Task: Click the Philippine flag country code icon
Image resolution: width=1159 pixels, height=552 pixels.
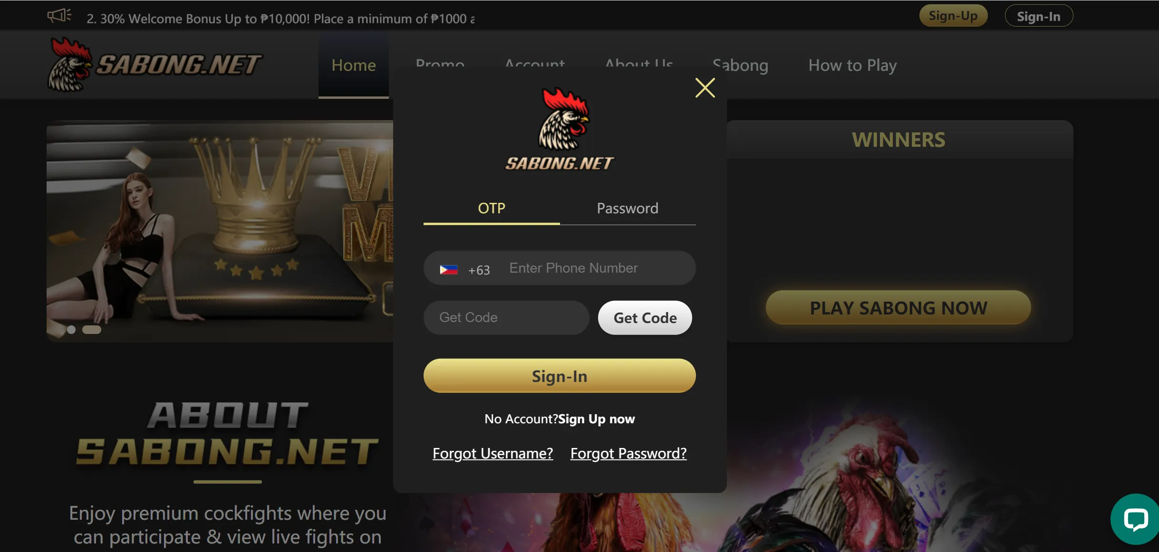Action: pos(449,268)
